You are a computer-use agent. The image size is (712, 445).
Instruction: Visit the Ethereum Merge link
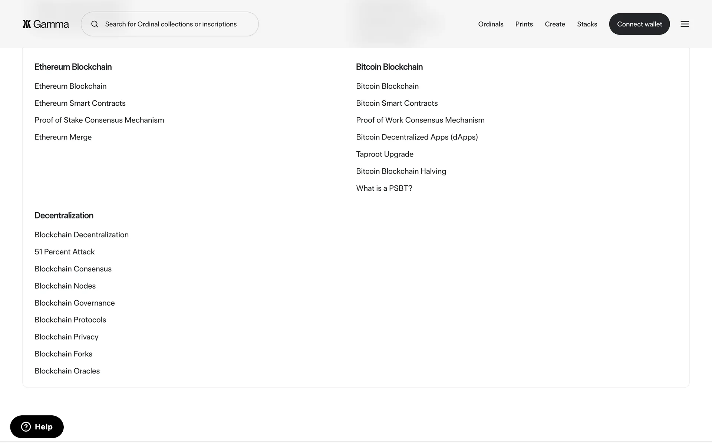(63, 137)
